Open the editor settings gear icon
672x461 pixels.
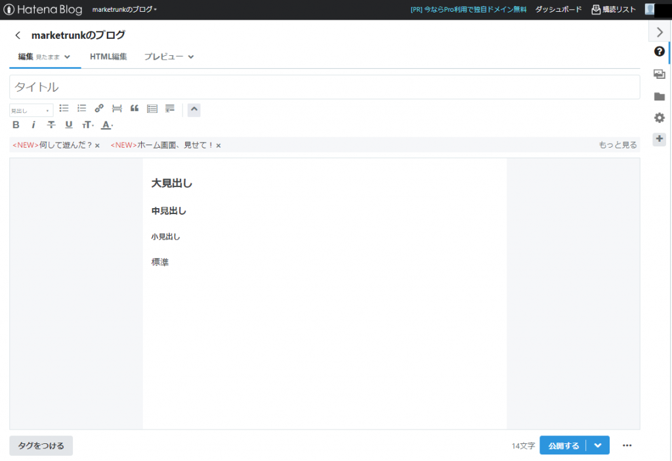pos(659,118)
